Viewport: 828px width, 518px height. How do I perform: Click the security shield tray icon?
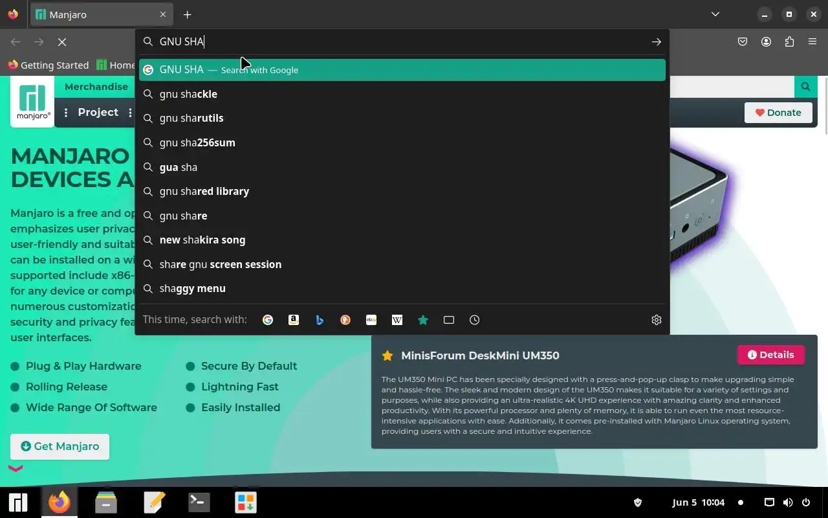pyautogui.click(x=637, y=502)
